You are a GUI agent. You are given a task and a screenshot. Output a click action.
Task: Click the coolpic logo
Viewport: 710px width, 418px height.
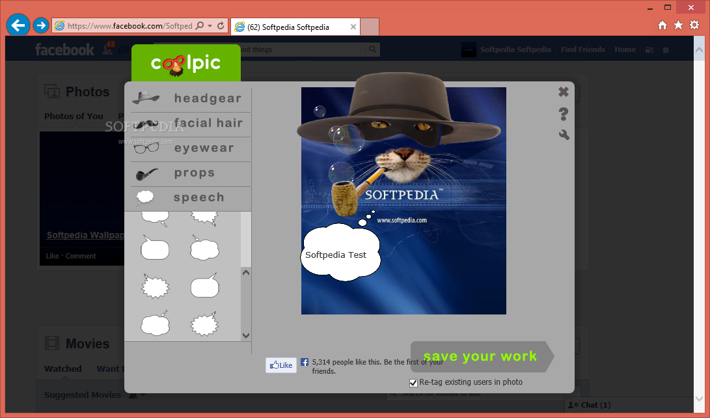tap(186, 63)
